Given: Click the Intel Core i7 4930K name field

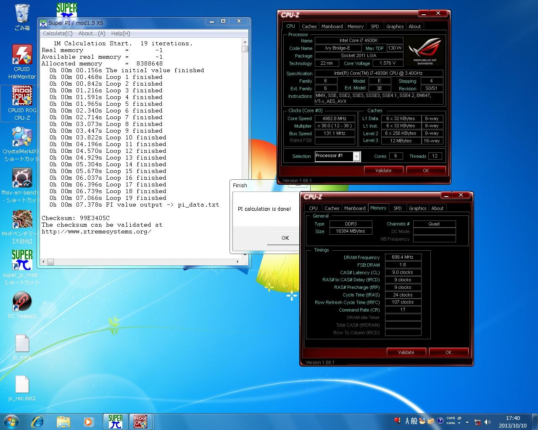Looking at the screenshot, I should [x=359, y=40].
